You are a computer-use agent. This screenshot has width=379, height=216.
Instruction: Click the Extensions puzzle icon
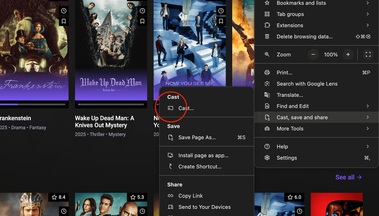(267, 25)
